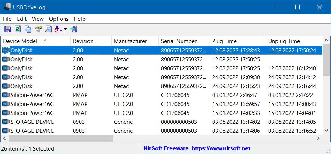The height and width of the screenshot is (154, 331).
Task: Click the vertical scrollbar down arrow
Action: pyautogui.click(x=326, y=131)
